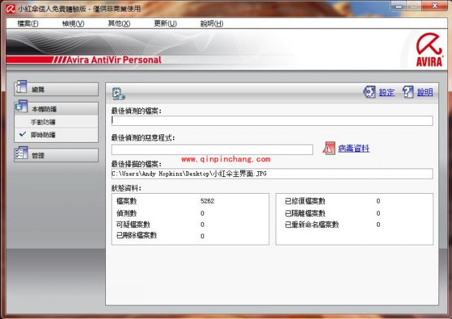Click the 本機防護 local protection icon
The width and height of the screenshot is (452, 319).
pyautogui.click(x=21, y=108)
